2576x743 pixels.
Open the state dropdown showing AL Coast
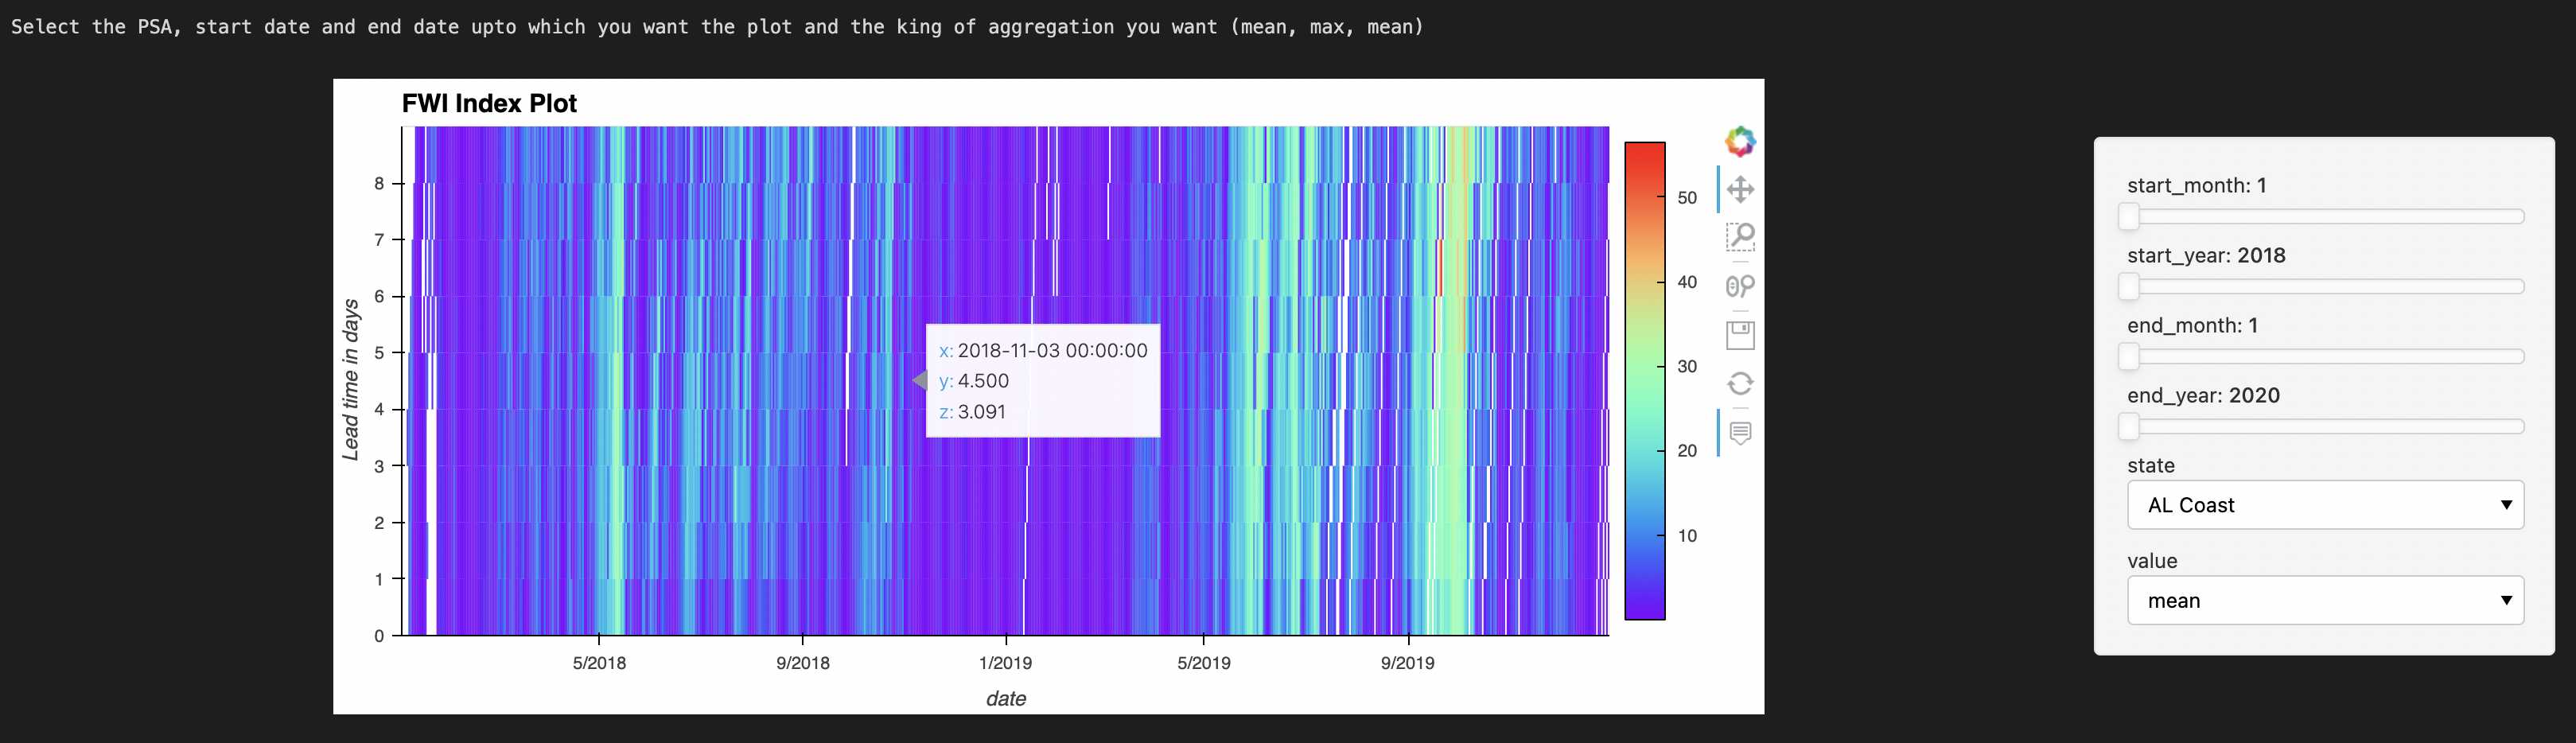pyautogui.click(x=2325, y=505)
